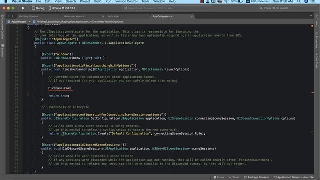This screenshot has width=320, height=180.
Task: Close the Main.storyboard tab
Action: coord(103,16)
